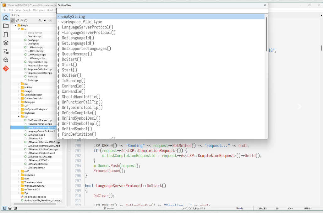
Task: Build project with the hammer icon
Action: [x=40, y=21]
